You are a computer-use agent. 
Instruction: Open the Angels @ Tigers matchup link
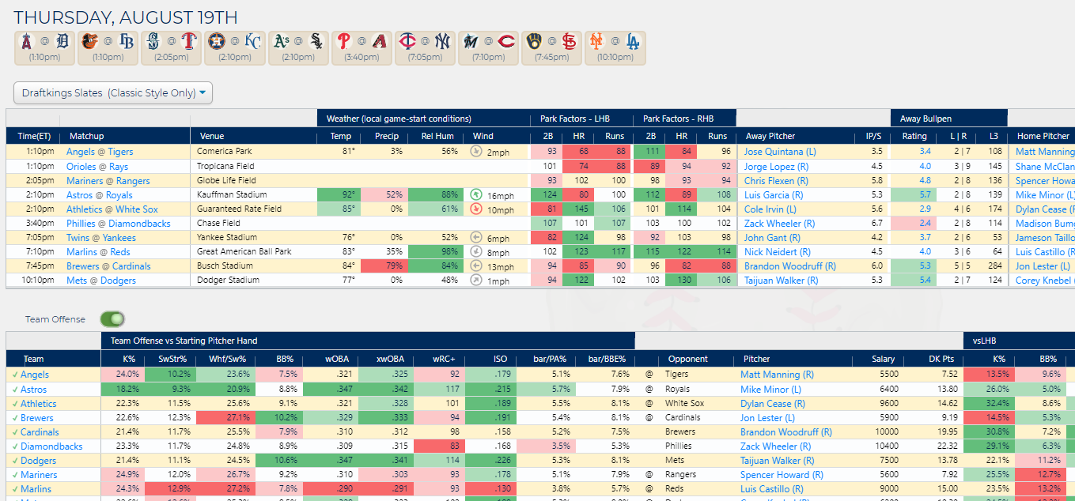100,152
